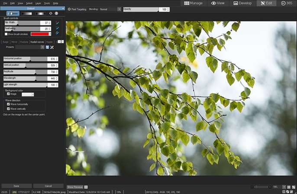Screen dimensions: 297x194
Task: Expand the Presets dropdown list
Action: click(42, 47)
